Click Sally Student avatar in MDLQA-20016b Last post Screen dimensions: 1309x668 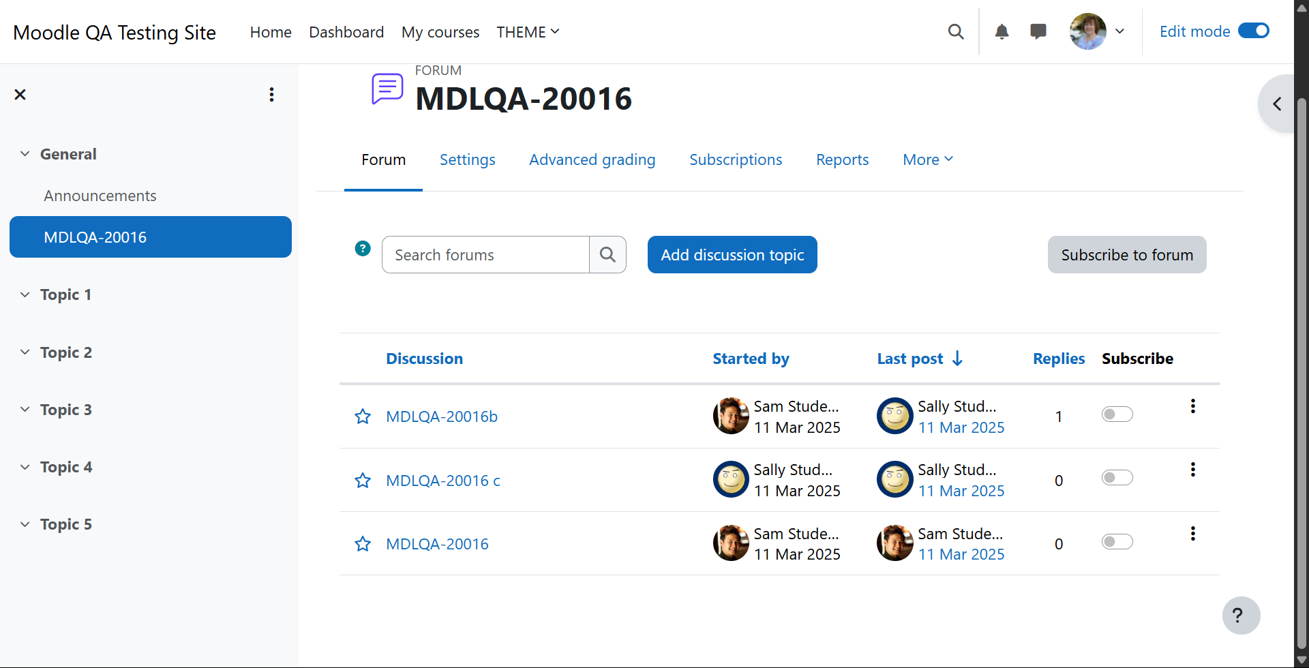(895, 416)
